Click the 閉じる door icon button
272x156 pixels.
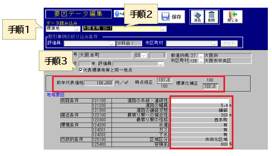click(232, 17)
